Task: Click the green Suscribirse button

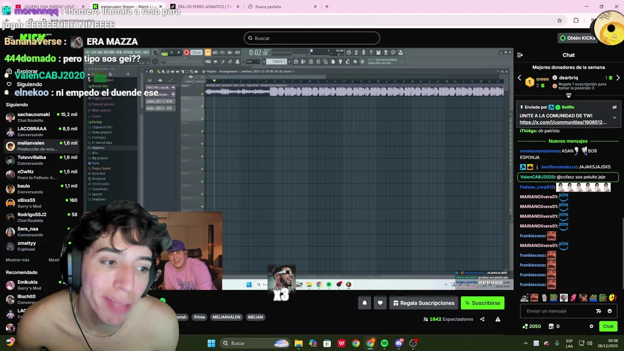Action: coord(483,303)
